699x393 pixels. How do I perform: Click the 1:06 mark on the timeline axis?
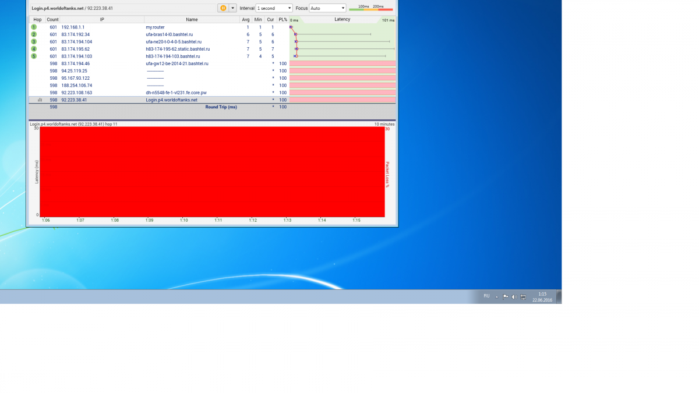tap(45, 221)
